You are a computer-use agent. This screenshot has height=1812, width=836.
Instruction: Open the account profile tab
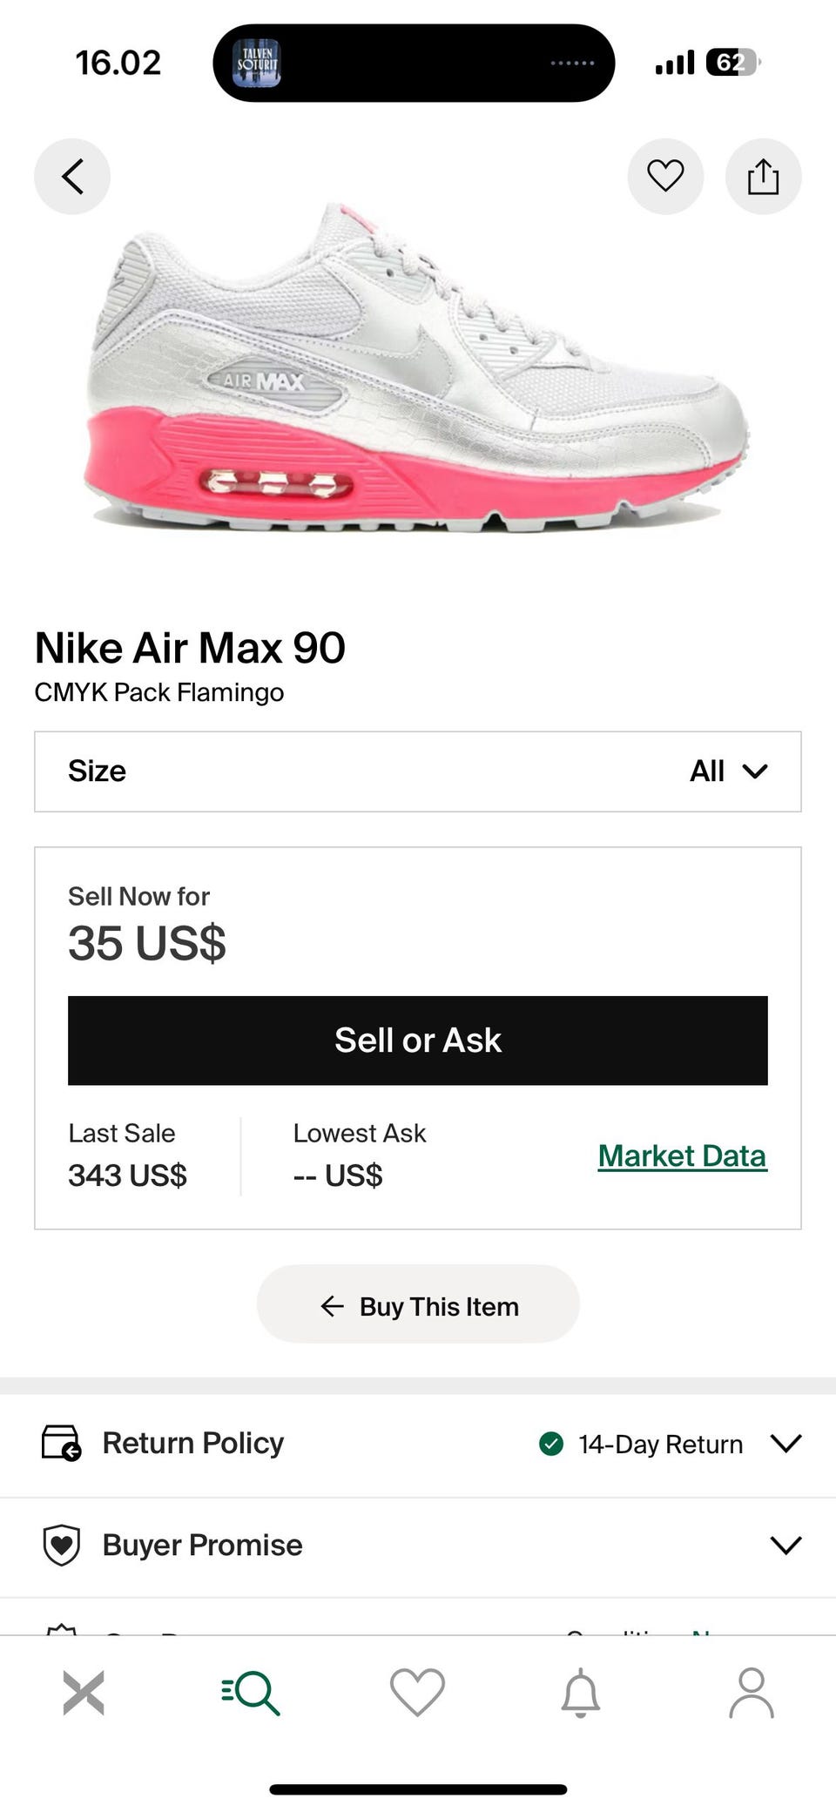(x=751, y=1693)
